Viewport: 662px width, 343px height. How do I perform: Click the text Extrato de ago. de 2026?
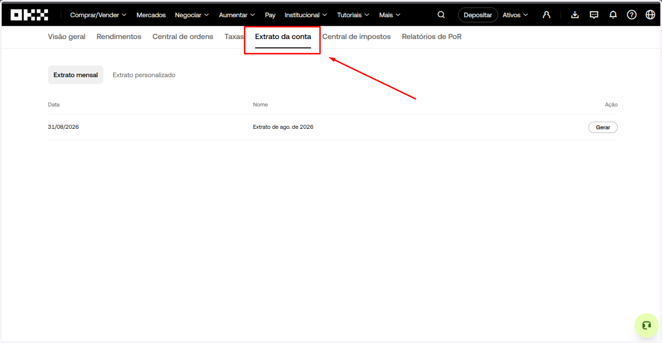(283, 127)
